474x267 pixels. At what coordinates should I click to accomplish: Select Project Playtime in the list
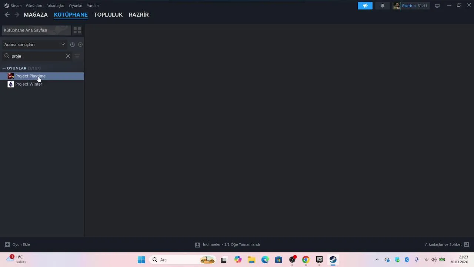coord(42,76)
